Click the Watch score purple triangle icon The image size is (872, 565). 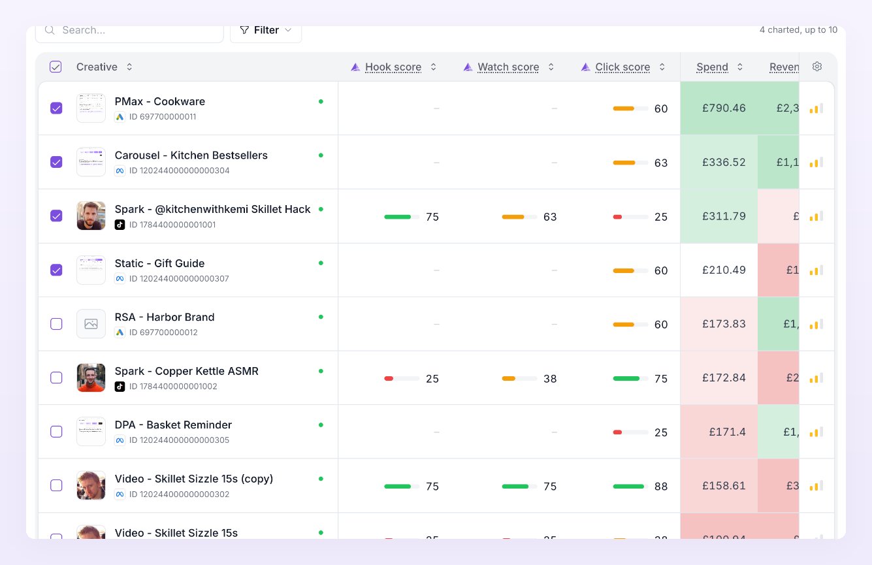click(x=468, y=67)
